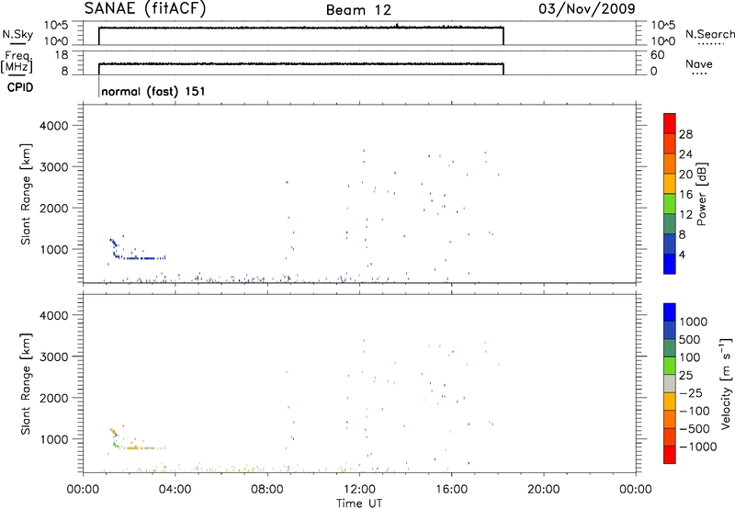Select the 'Velocity [m s⁻¹]' color bar title
This screenshot has width=735, height=509.
726,384
